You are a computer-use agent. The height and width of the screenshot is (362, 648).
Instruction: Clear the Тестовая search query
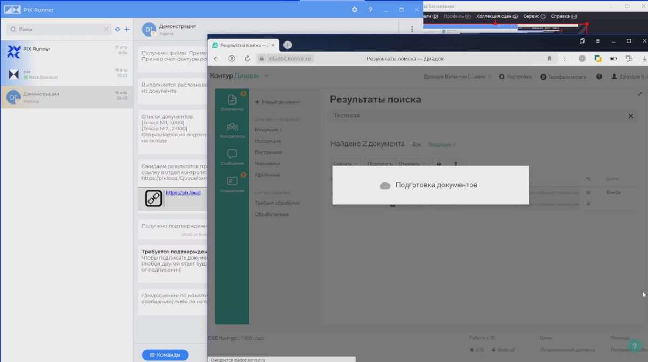[x=630, y=116]
